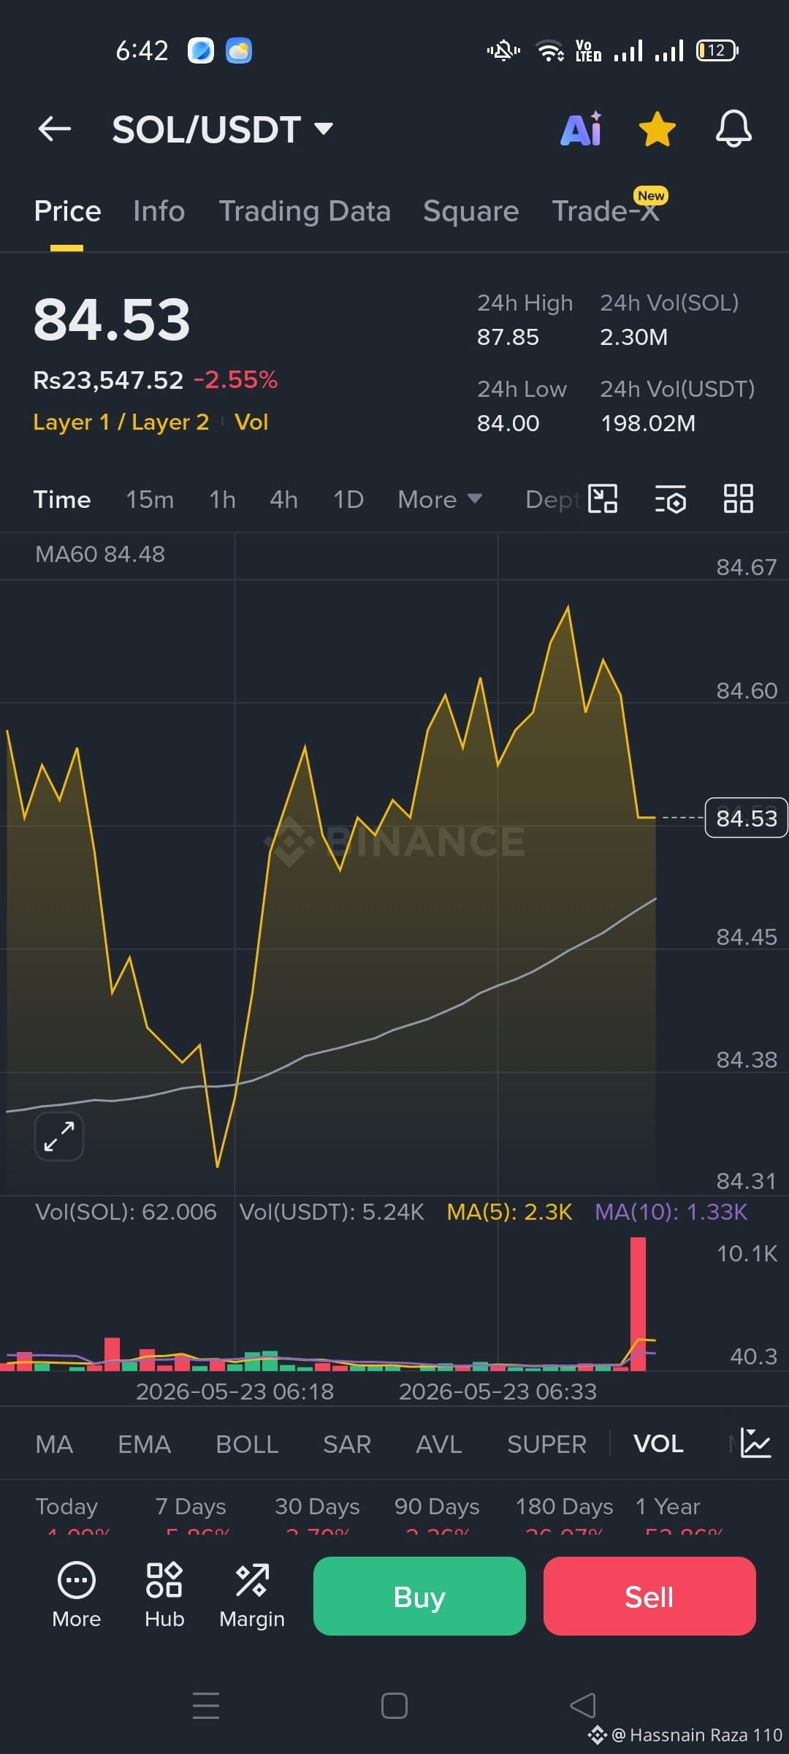
Task: Select the SAR indicator
Action: [x=347, y=1444]
